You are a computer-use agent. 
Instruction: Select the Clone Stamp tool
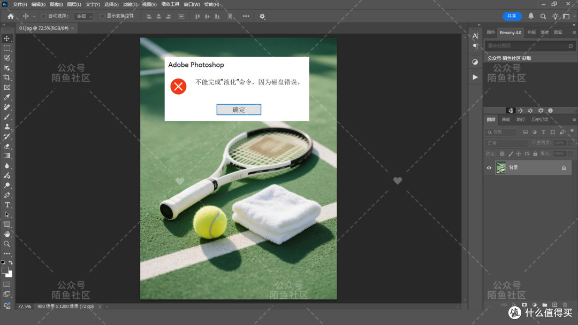coord(7,127)
